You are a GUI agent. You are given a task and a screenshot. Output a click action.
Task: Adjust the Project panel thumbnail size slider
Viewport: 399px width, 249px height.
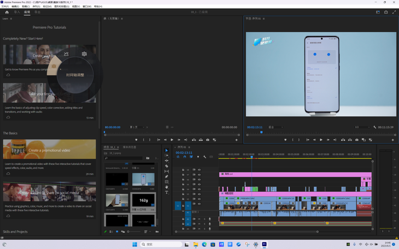(134, 232)
